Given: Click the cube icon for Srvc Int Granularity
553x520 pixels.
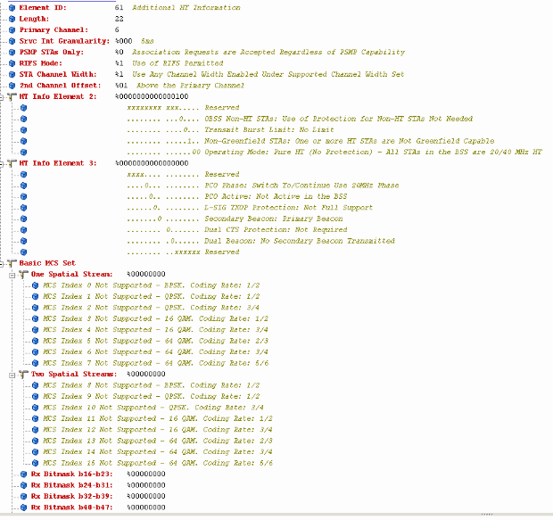Looking at the screenshot, I should (12, 41).
